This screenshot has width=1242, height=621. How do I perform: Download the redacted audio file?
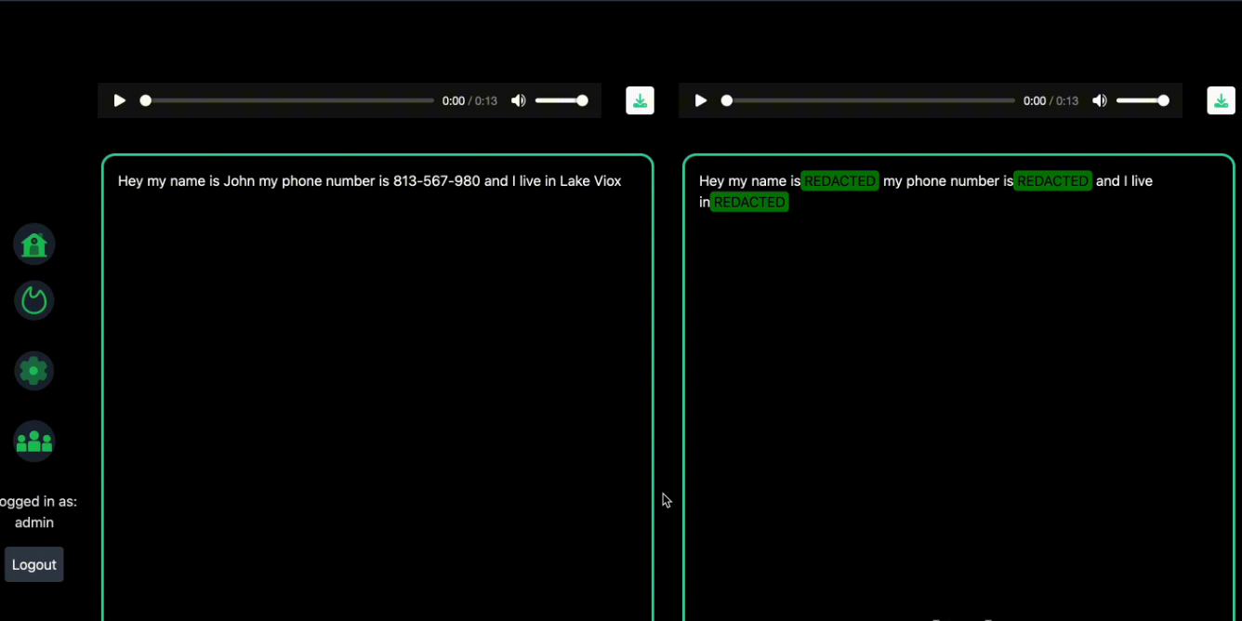click(x=1221, y=100)
